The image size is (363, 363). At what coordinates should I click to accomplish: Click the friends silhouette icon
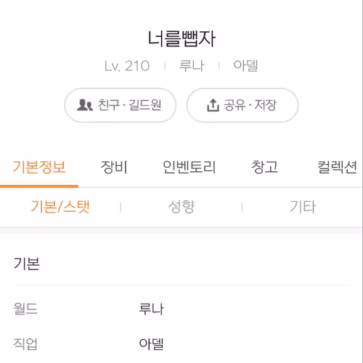(x=85, y=105)
